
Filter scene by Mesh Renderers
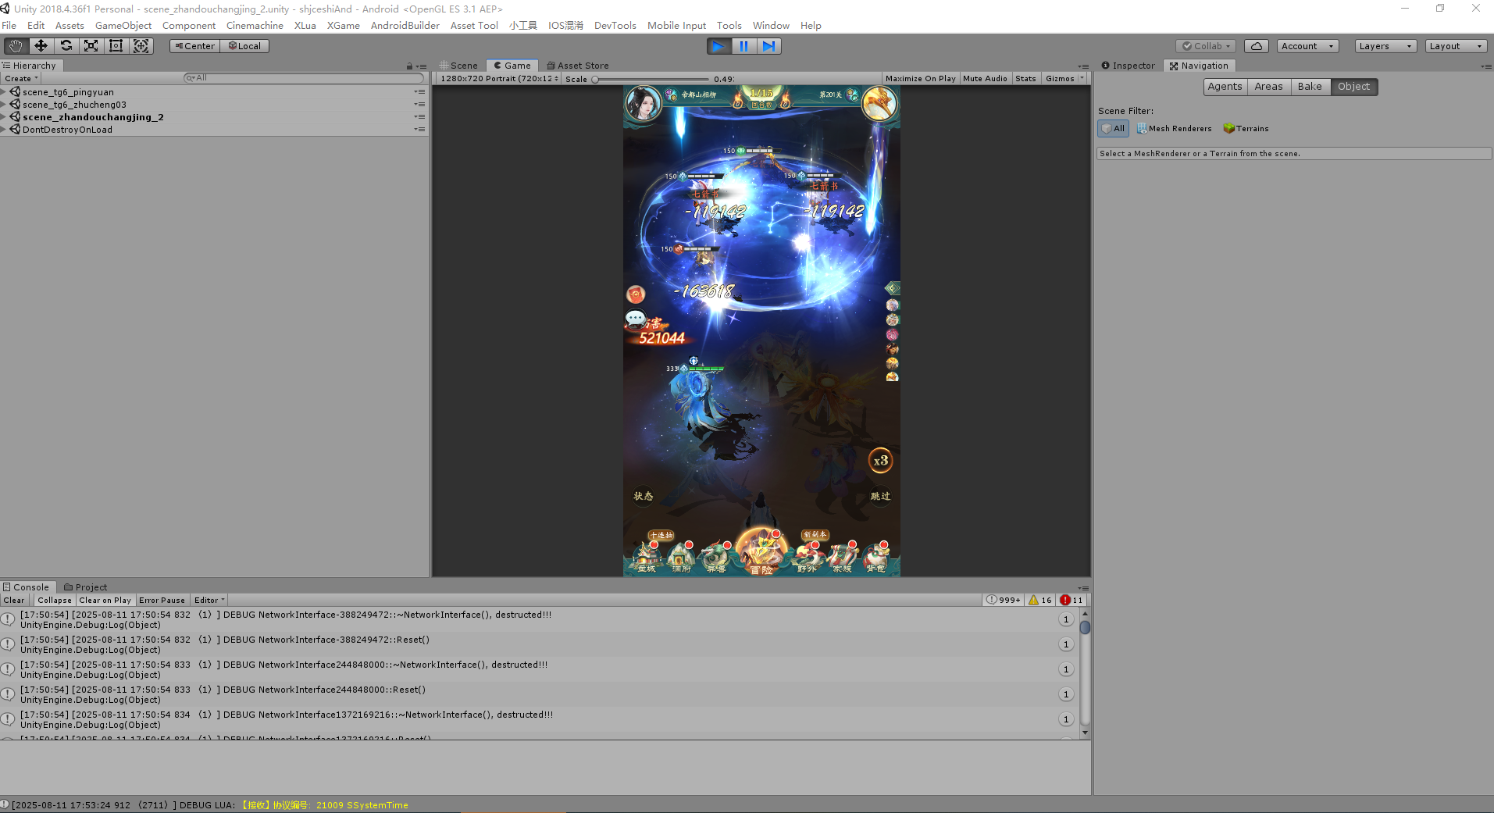pyautogui.click(x=1174, y=128)
